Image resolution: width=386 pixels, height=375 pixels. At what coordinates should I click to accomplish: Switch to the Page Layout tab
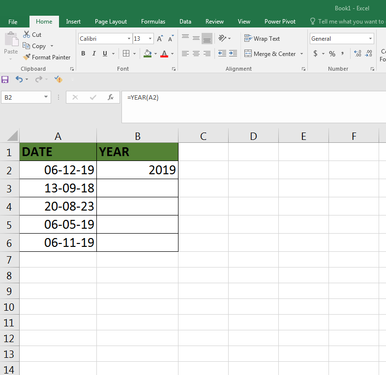(x=111, y=22)
